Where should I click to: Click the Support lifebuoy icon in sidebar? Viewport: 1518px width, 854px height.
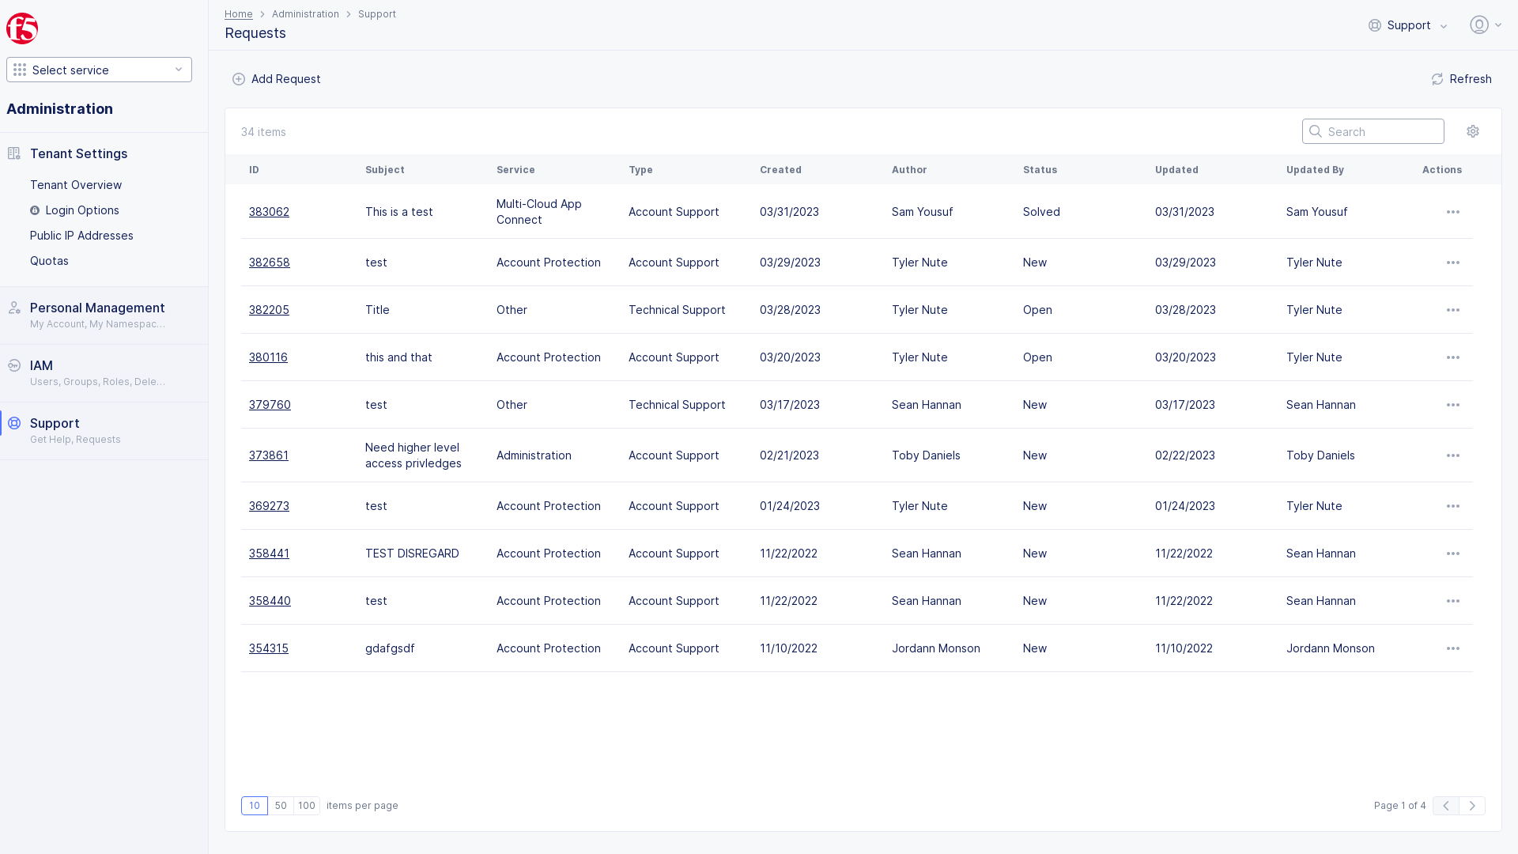[x=14, y=424]
